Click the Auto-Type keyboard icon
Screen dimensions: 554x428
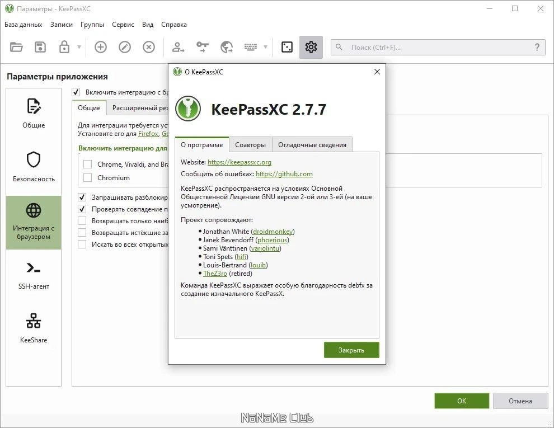(251, 47)
